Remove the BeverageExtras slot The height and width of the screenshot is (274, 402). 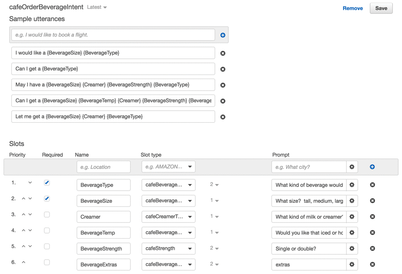pos(372,265)
